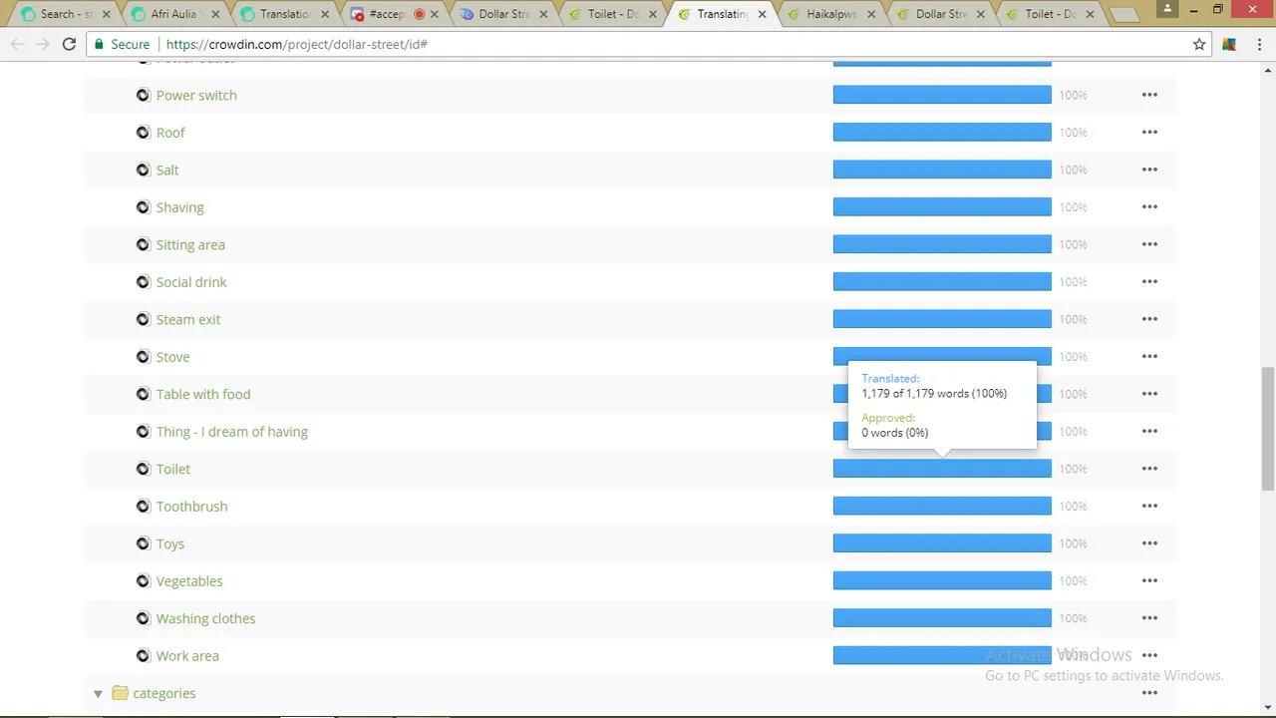
Task: Open the Work area file
Action: pos(187,656)
